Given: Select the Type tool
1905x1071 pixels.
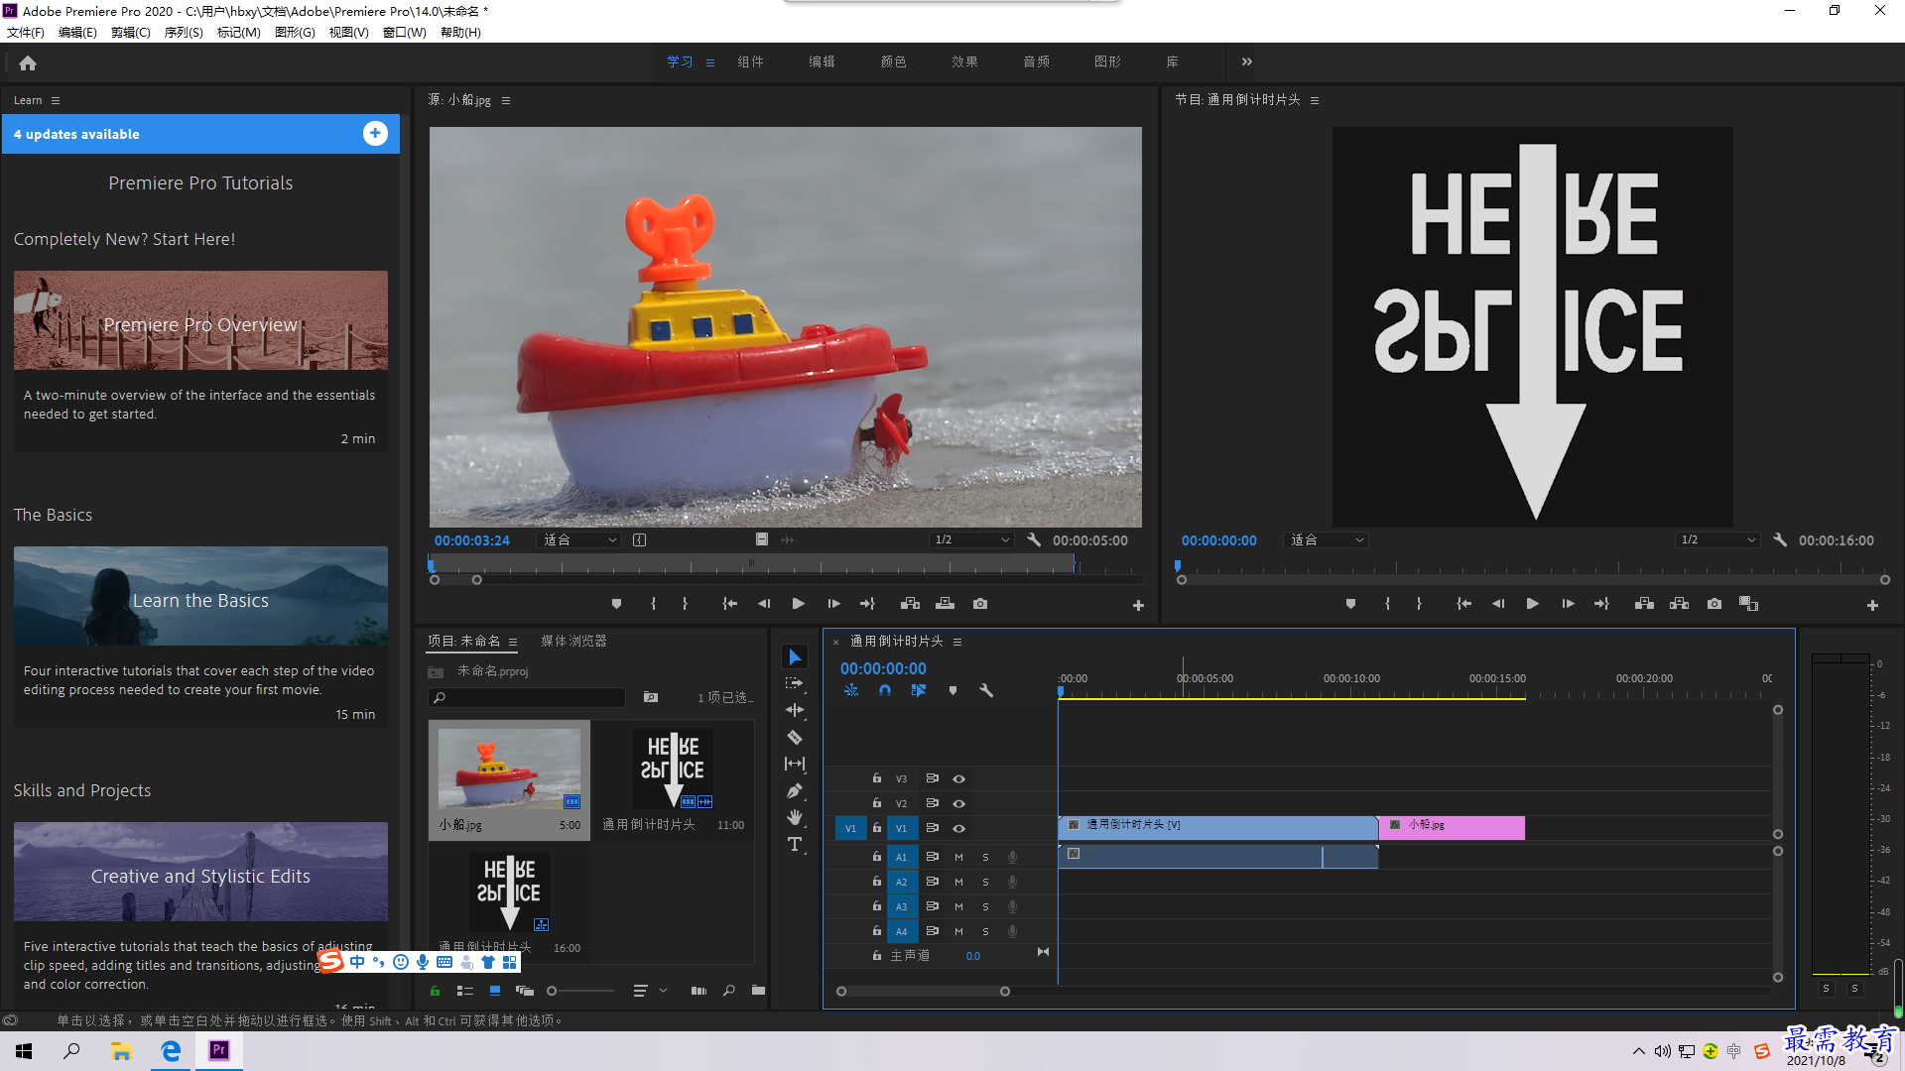Looking at the screenshot, I should click(x=795, y=844).
